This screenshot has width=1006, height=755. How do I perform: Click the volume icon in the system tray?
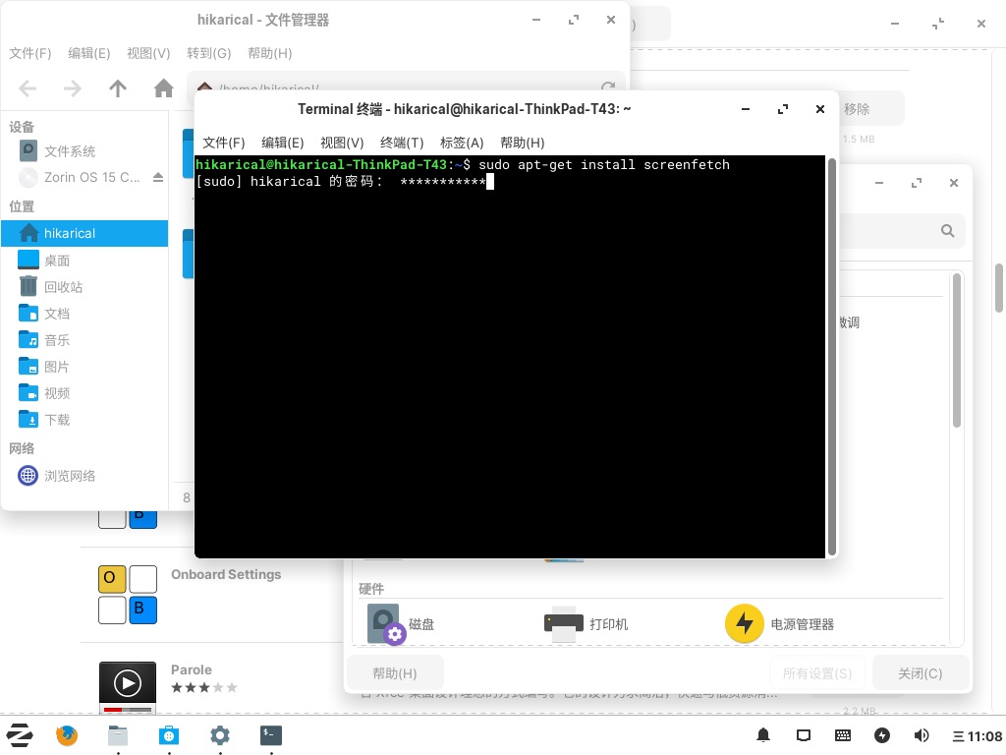pos(922,735)
